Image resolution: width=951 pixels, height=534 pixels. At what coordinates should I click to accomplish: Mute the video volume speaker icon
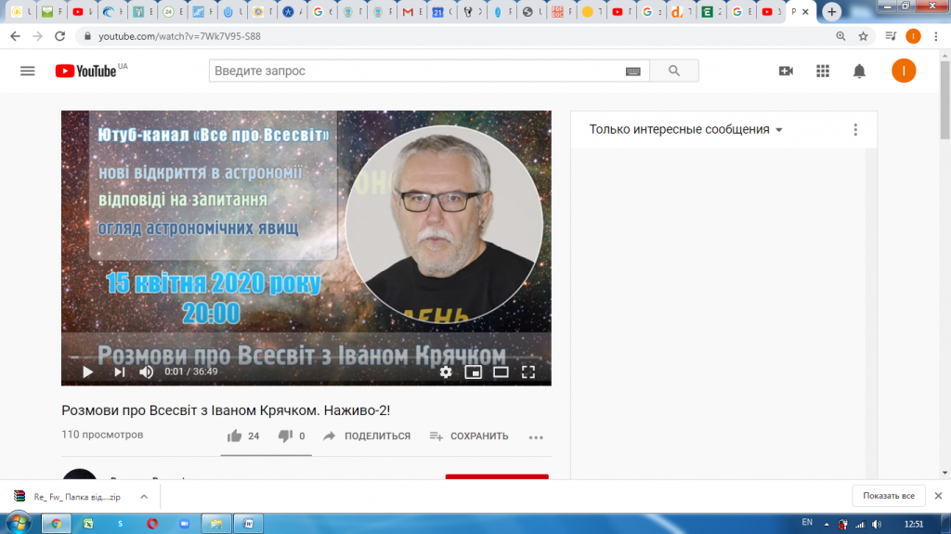(x=146, y=372)
